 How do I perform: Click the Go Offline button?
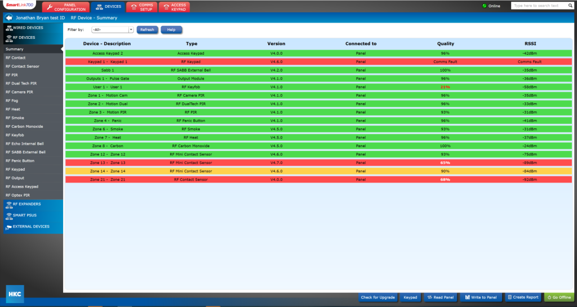558,297
